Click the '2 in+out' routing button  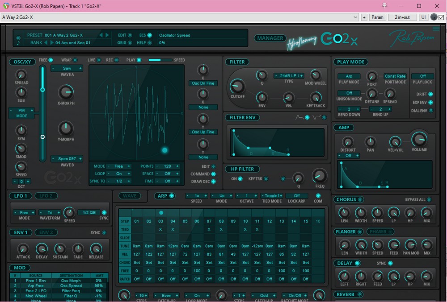click(402, 17)
